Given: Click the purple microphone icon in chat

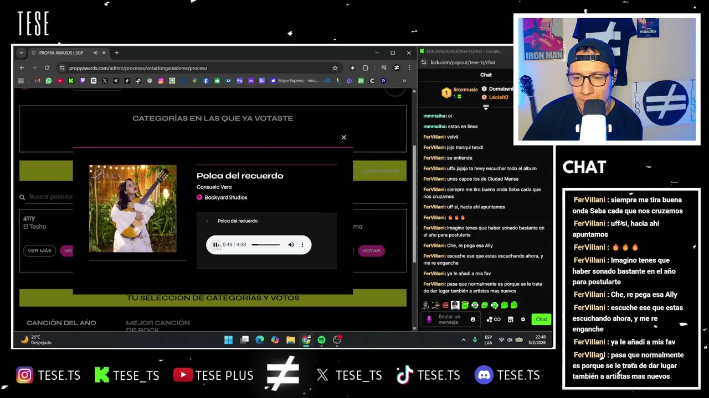Looking at the screenshot, I should 429,320.
